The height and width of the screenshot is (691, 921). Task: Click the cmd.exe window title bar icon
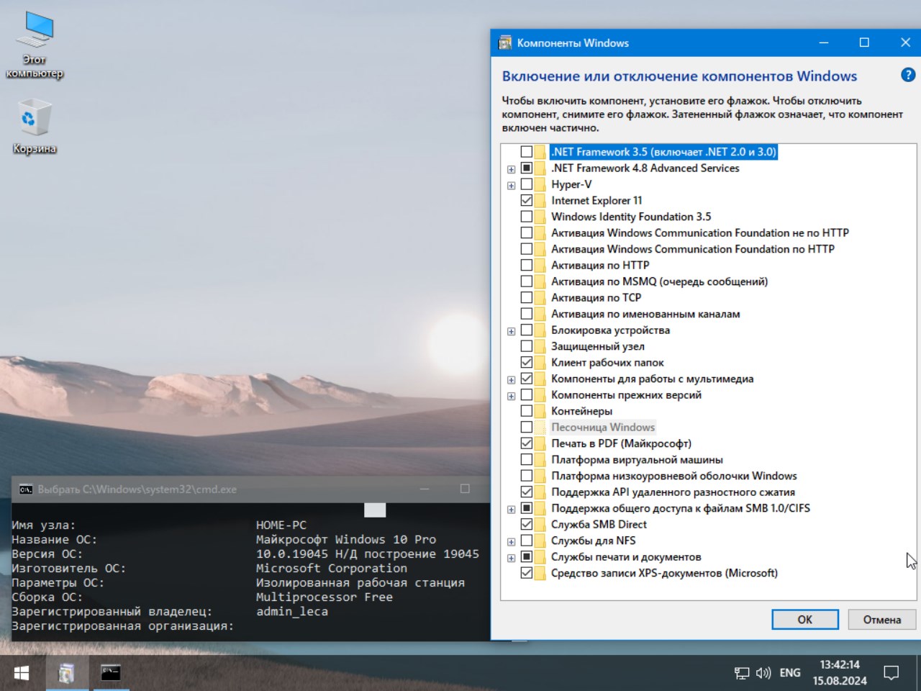point(26,489)
